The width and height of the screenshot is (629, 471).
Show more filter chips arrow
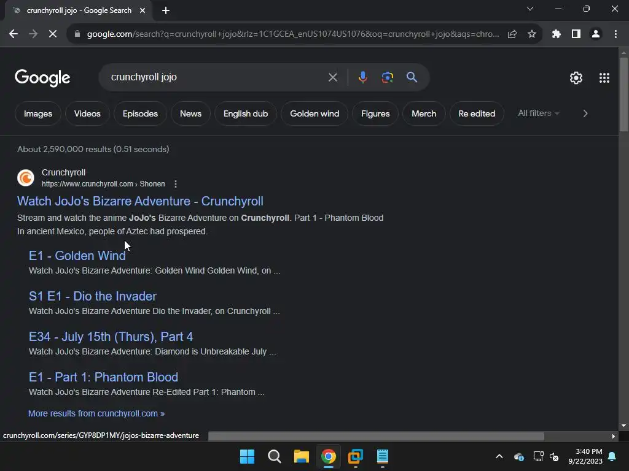click(585, 113)
